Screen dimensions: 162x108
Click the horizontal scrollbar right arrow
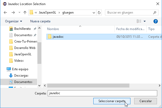coord(160,85)
